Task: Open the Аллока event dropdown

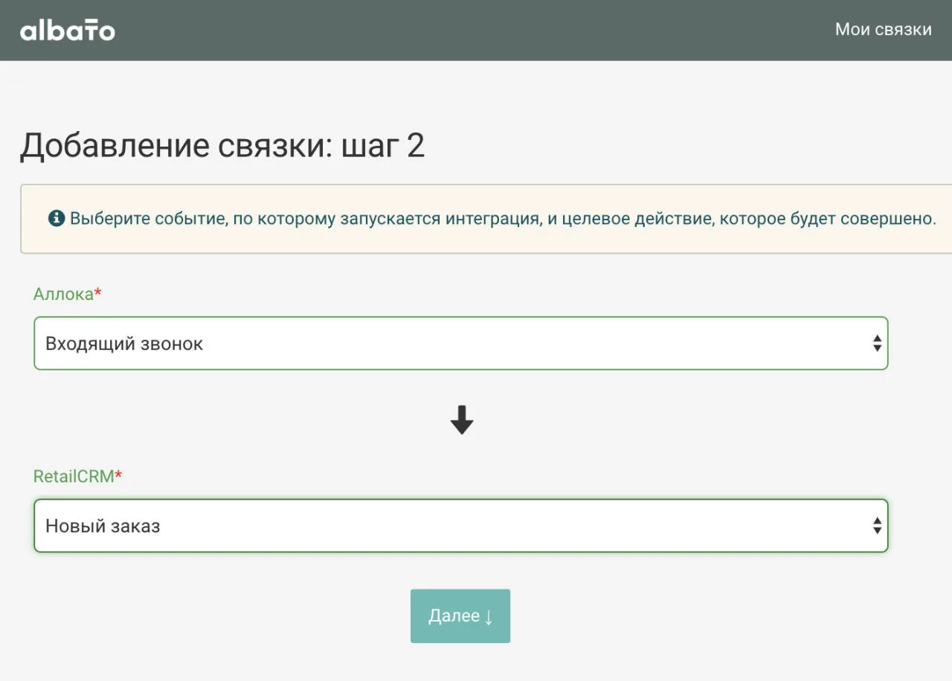Action: coord(461,343)
